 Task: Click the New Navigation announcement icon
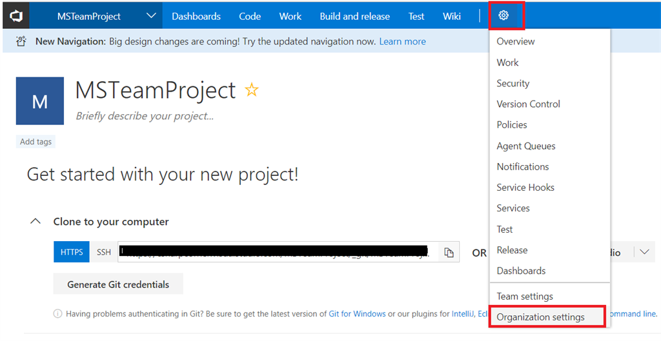pyautogui.click(x=21, y=41)
